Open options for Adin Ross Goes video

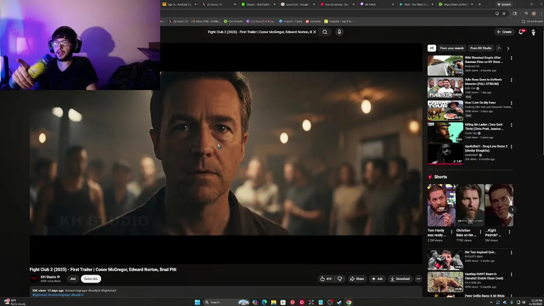tap(511, 80)
